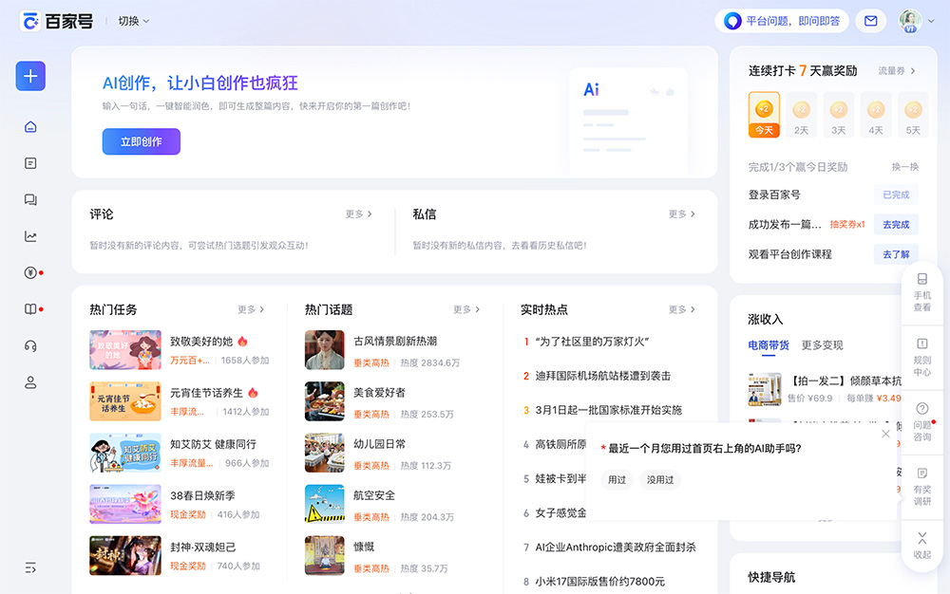The height and width of the screenshot is (594, 950).
Task: Select 没用过 in the survey popup
Action: click(x=659, y=480)
